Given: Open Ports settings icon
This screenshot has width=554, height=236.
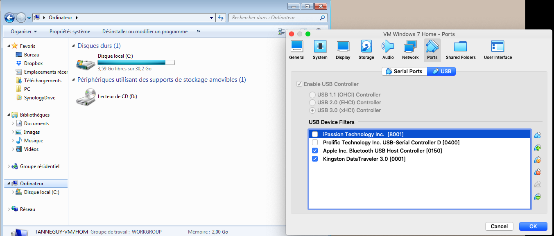Looking at the screenshot, I should tap(432, 50).
